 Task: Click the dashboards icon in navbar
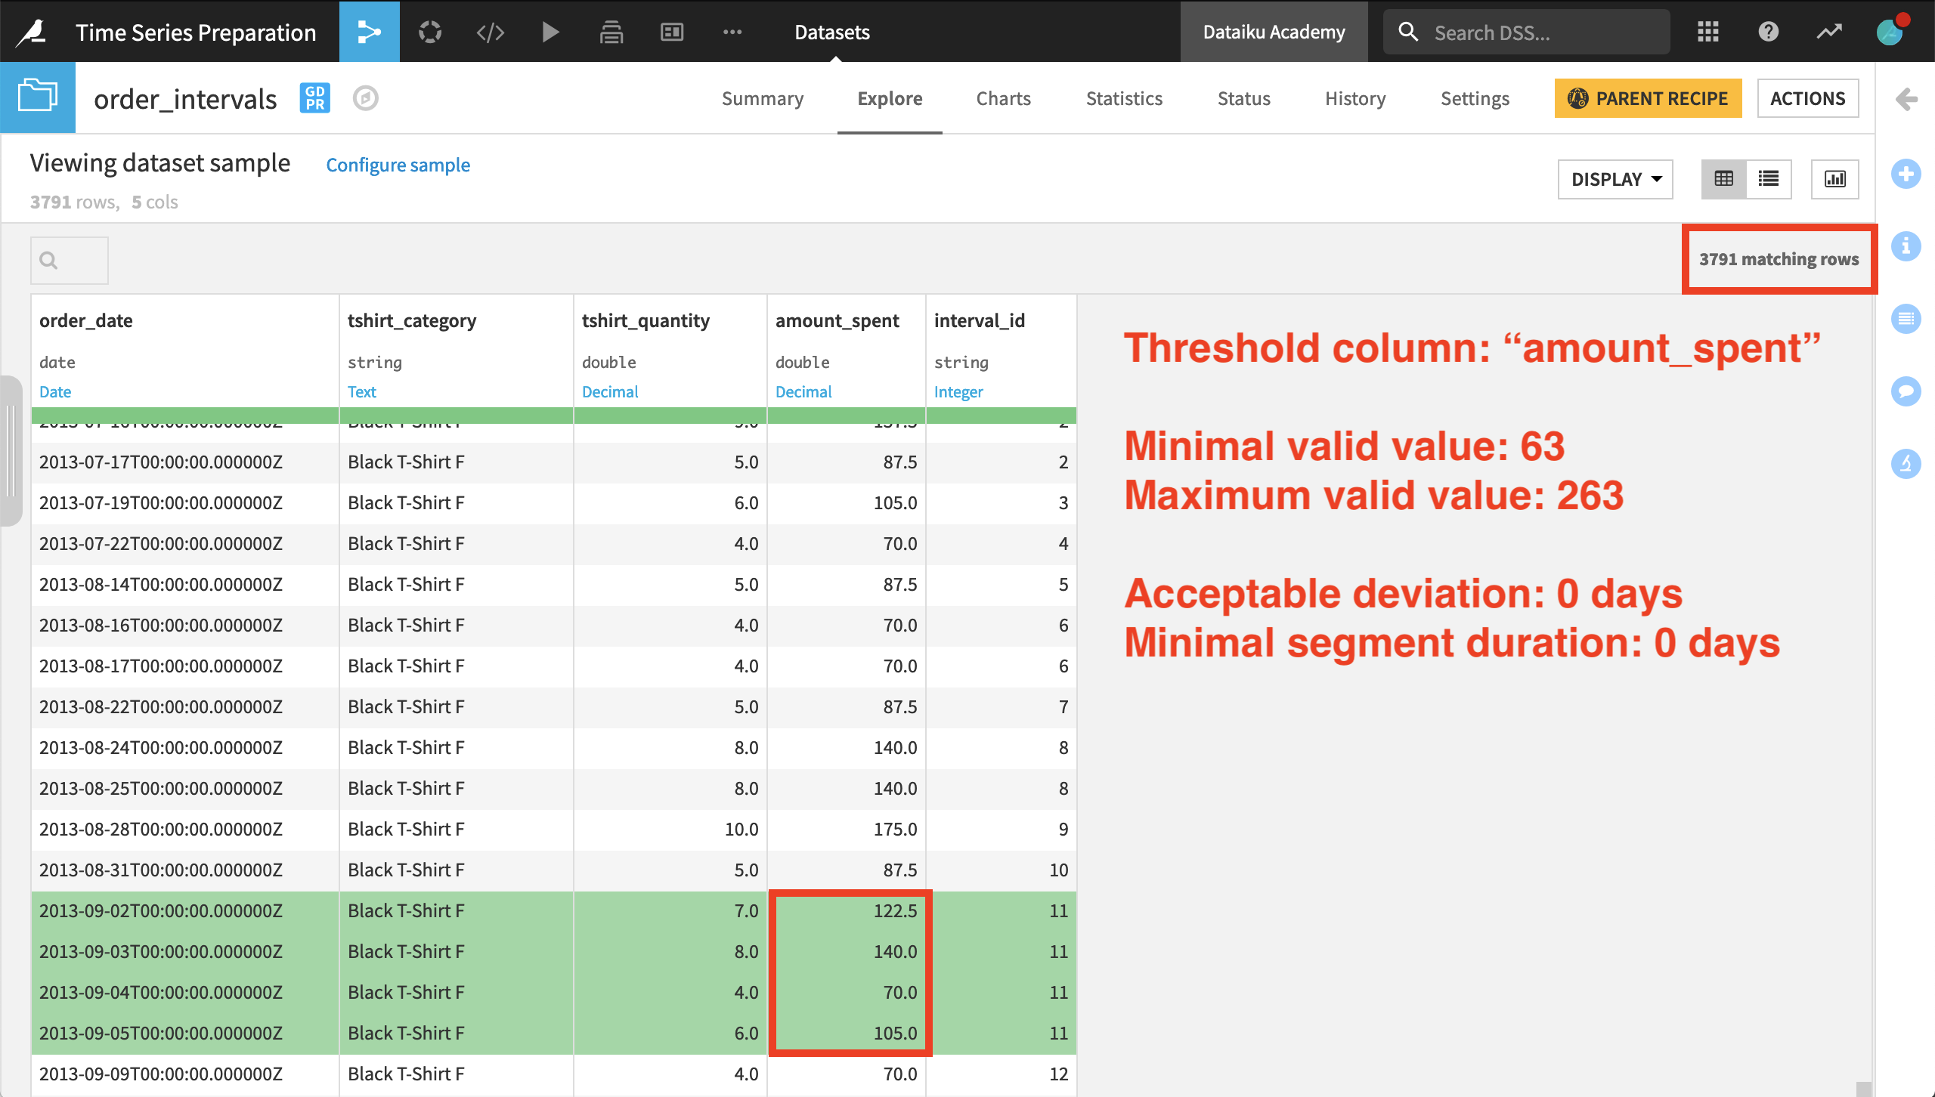[671, 32]
